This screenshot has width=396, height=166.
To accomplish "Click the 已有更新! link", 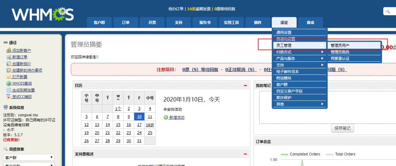I will pyautogui.click(x=11, y=139).
